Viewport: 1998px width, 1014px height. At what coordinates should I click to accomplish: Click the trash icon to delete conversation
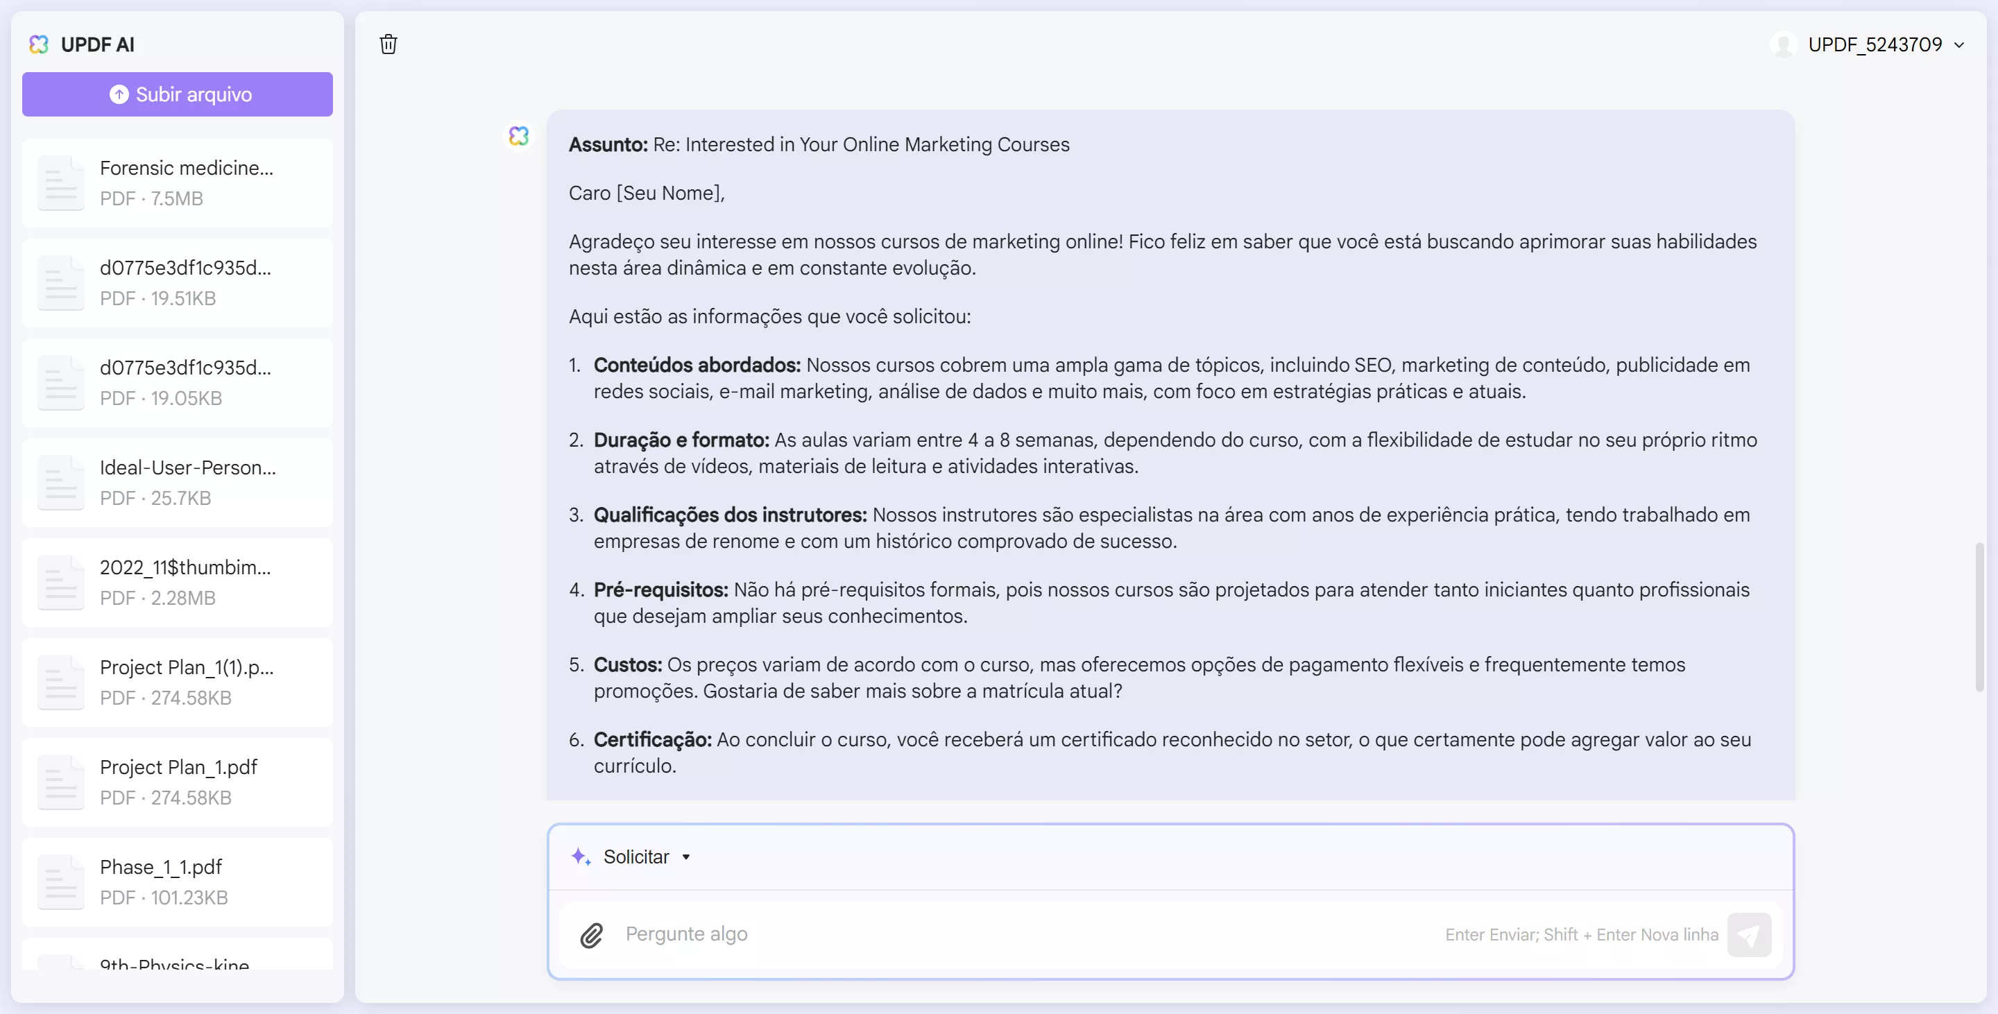388,44
